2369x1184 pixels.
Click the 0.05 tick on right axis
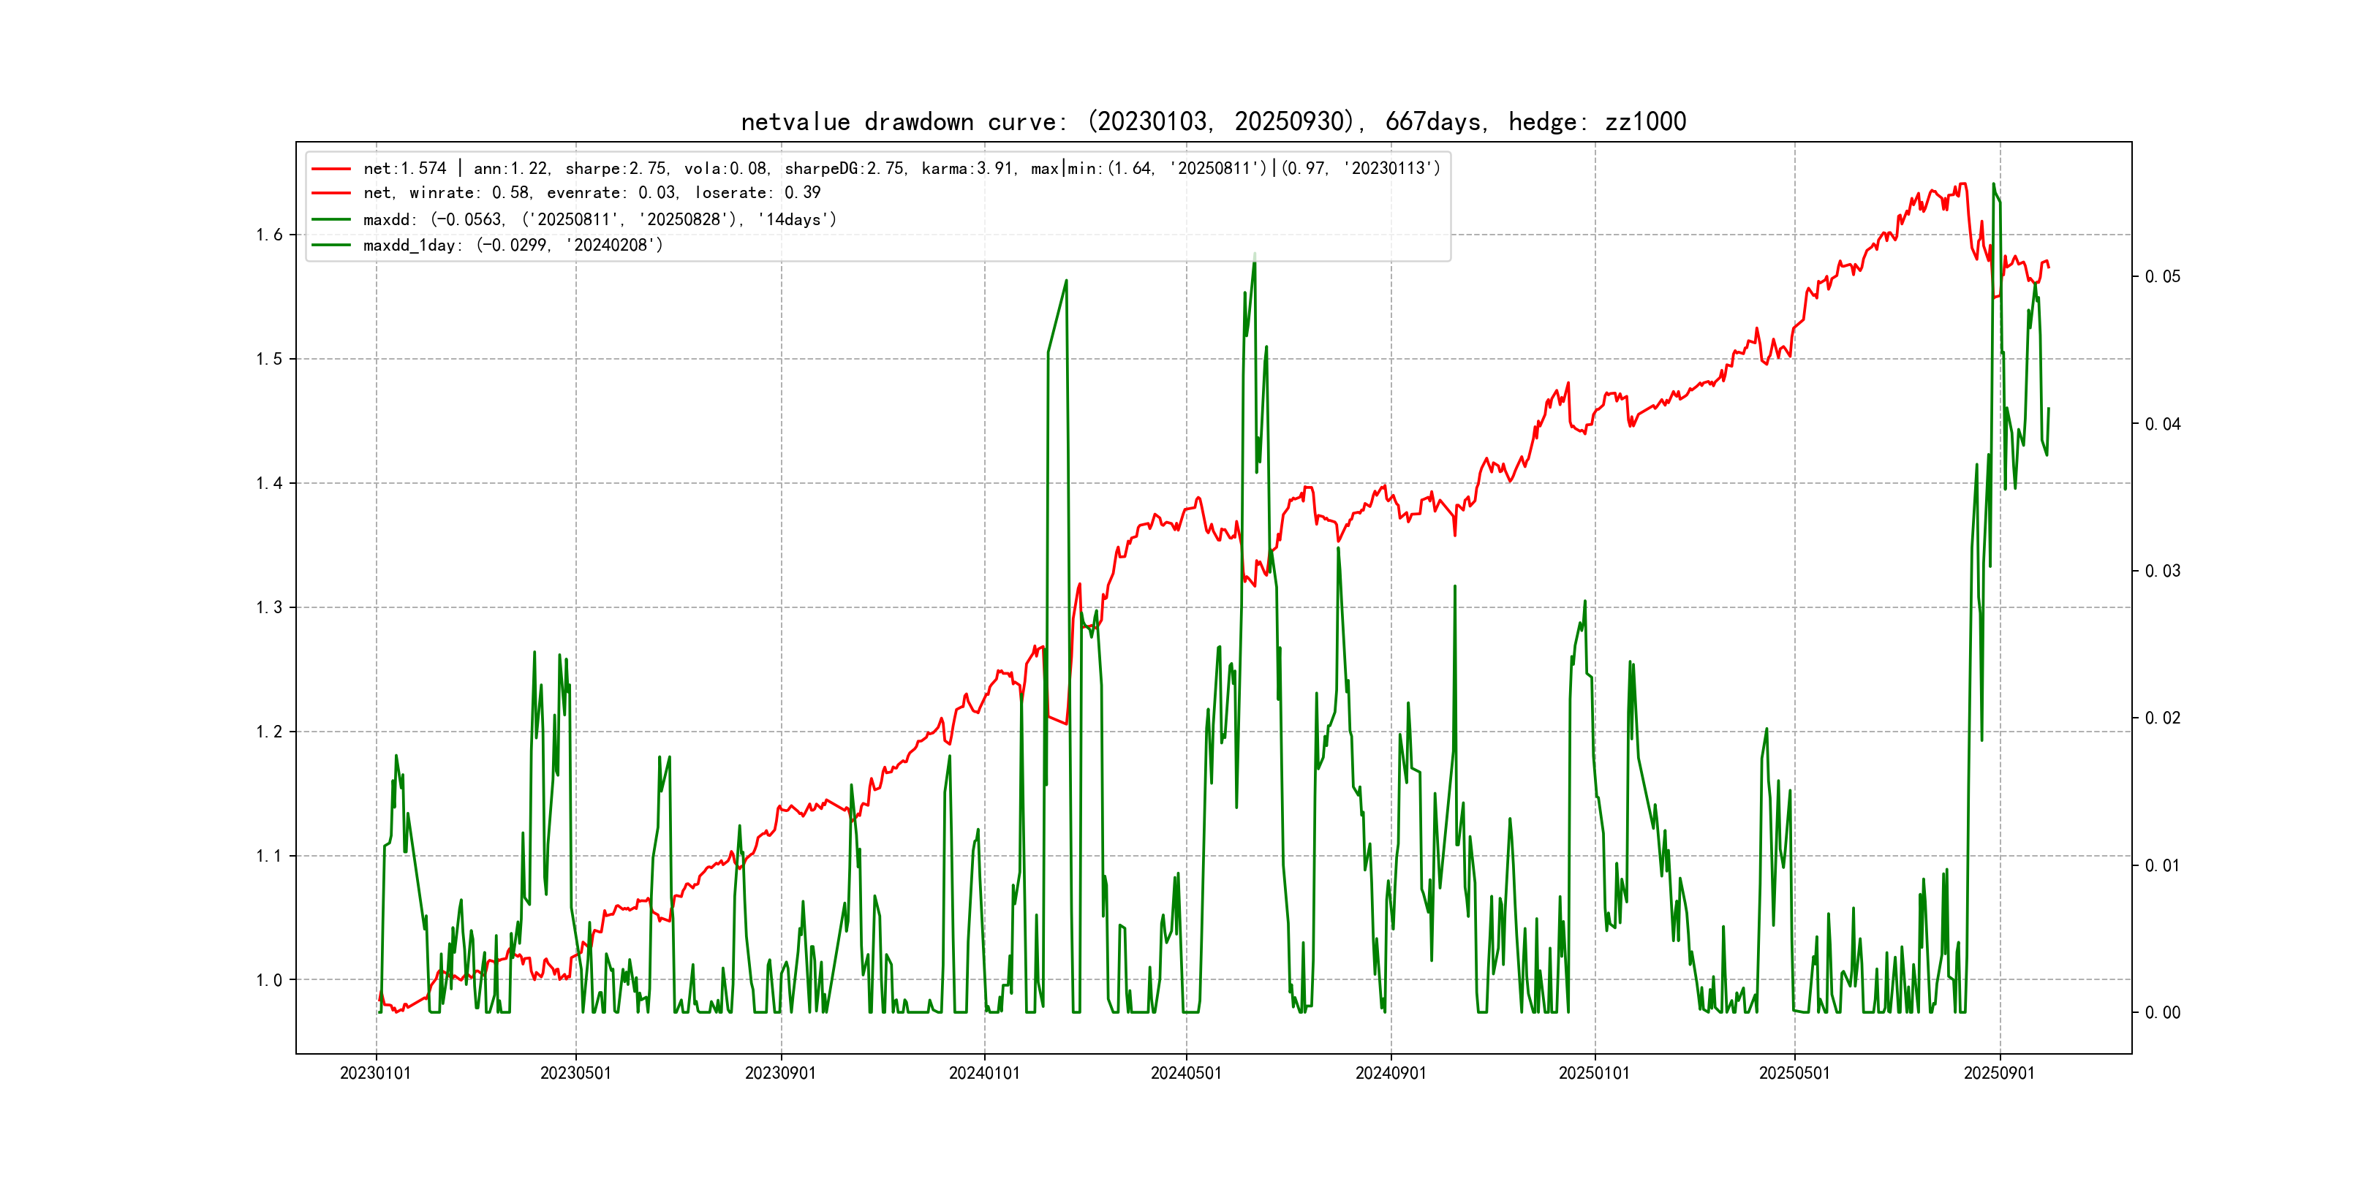pyautogui.click(x=2162, y=277)
